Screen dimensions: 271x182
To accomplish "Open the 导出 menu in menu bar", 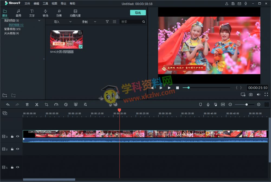I will click(63, 4).
